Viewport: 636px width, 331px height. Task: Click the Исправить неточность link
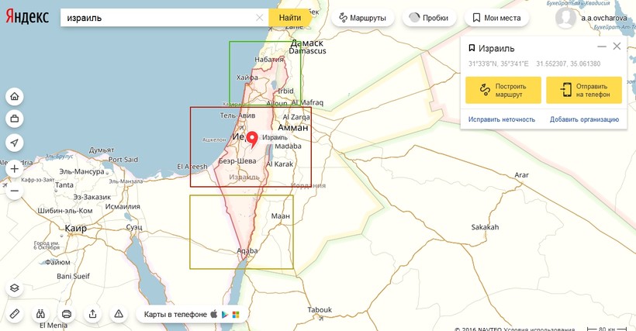pyautogui.click(x=502, y=119)
